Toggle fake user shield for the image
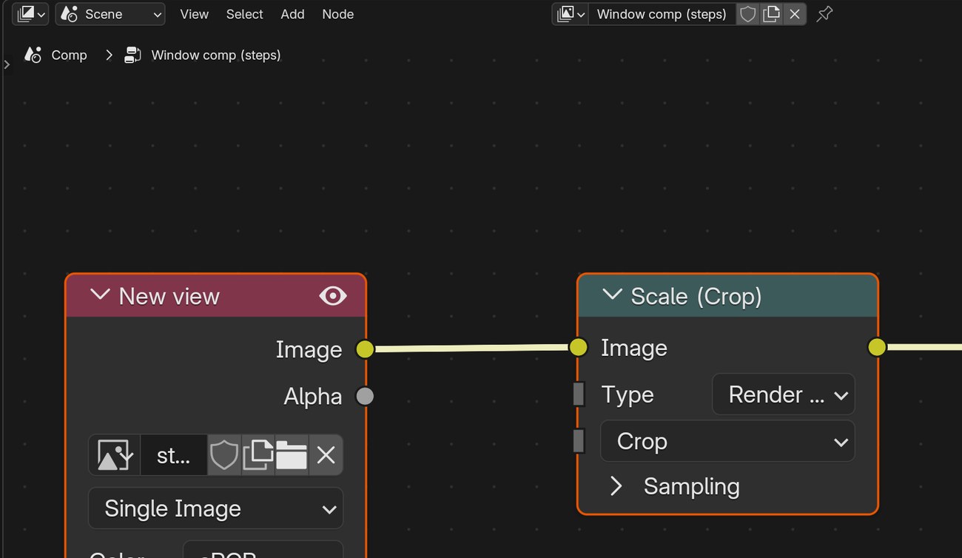This screenshot has height=558, width=962. click(x=223, y=454)
